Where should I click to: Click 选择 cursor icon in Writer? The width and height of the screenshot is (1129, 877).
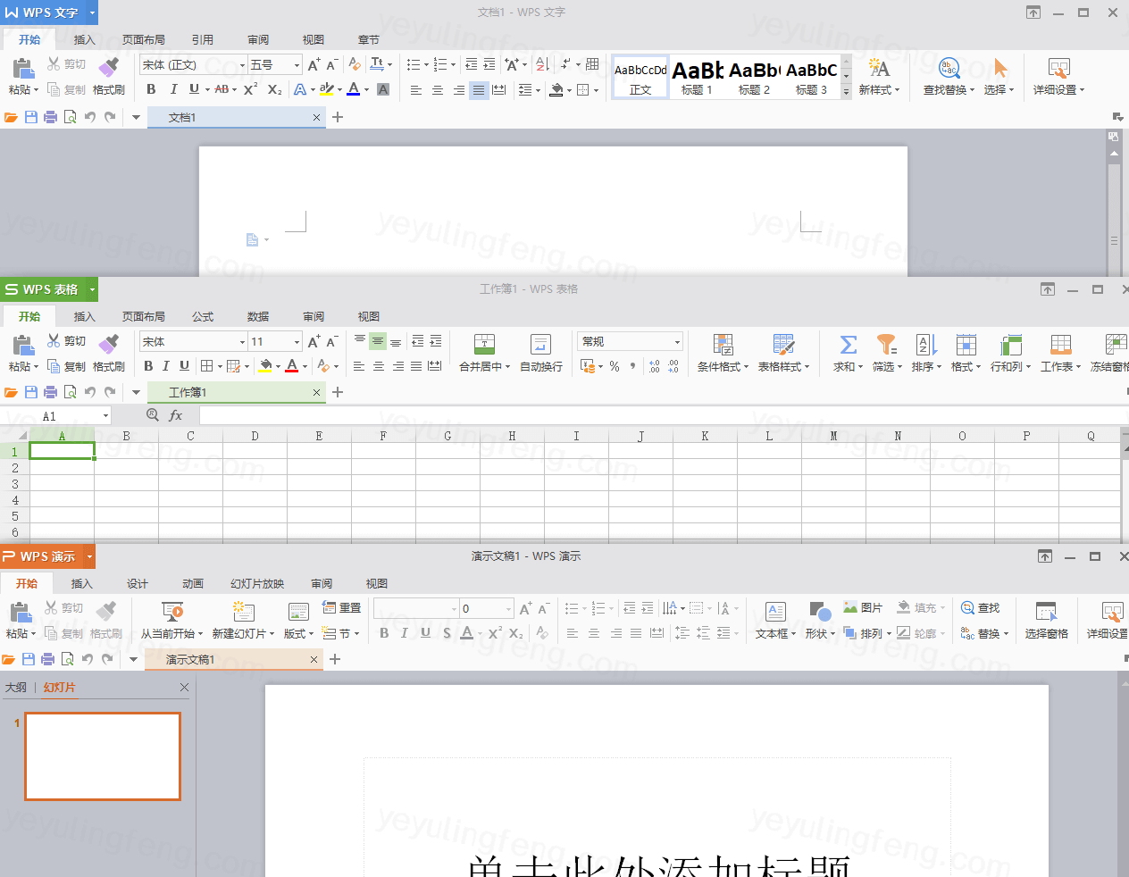coord(1000,68)
